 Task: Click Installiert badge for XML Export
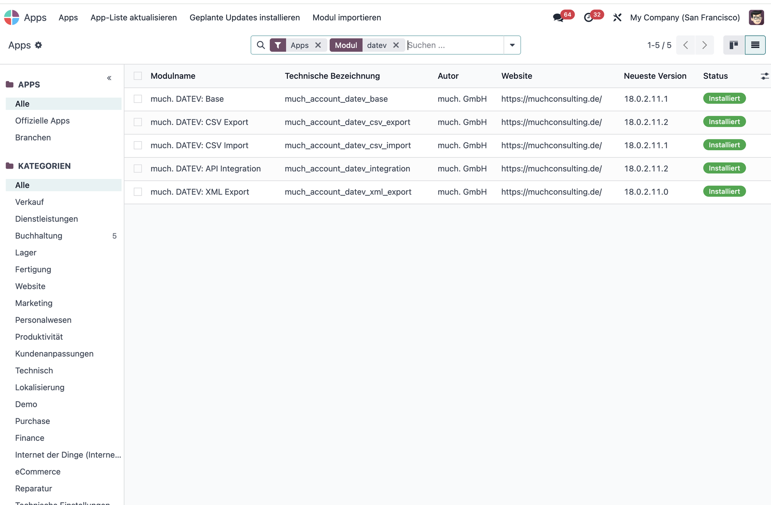pyautogui.click(x=724, y=191)
